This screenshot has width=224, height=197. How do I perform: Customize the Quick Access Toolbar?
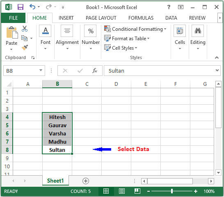click(63, 7)
